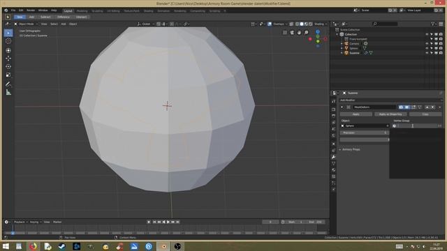Image resolution: width=447 pixels, height=251 pixels.
Task: Click the timeline current frame marker
Action: click(13, 232)
